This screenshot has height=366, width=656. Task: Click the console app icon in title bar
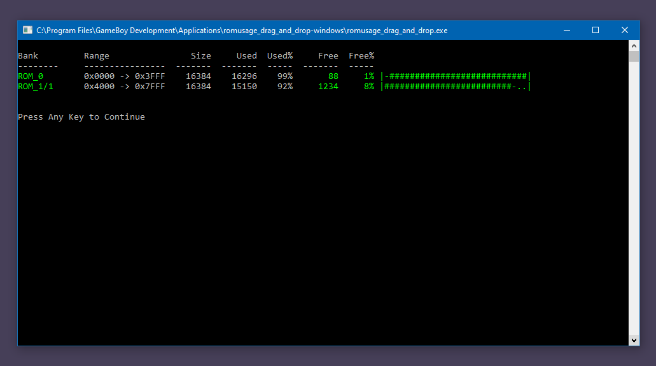pos(27,30)
